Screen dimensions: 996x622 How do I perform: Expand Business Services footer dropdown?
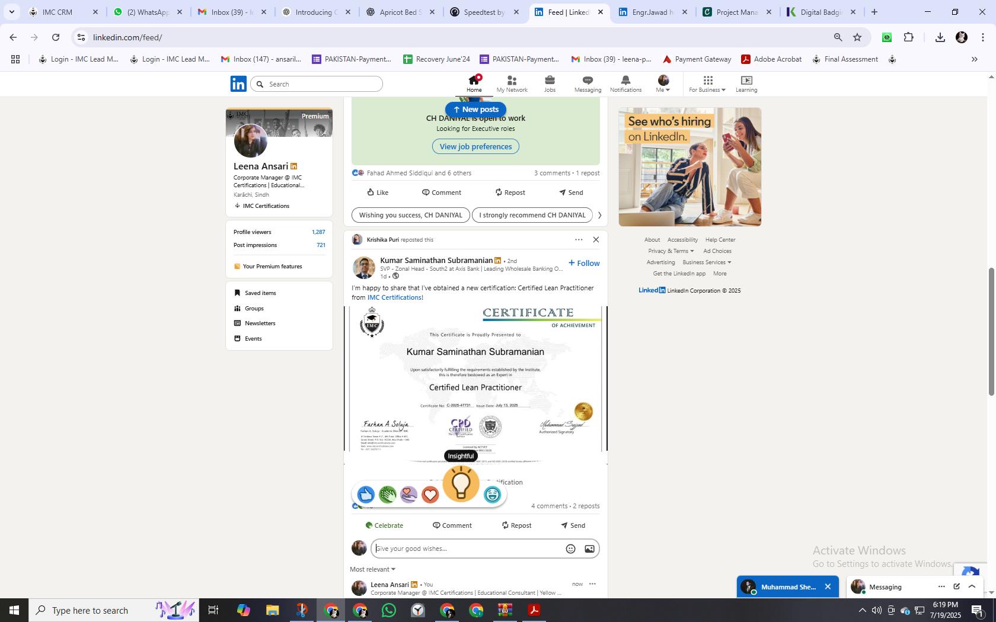tap(707, 262)
